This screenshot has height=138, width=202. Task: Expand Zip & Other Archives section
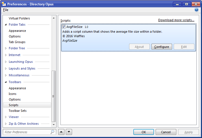click(6, 124)
